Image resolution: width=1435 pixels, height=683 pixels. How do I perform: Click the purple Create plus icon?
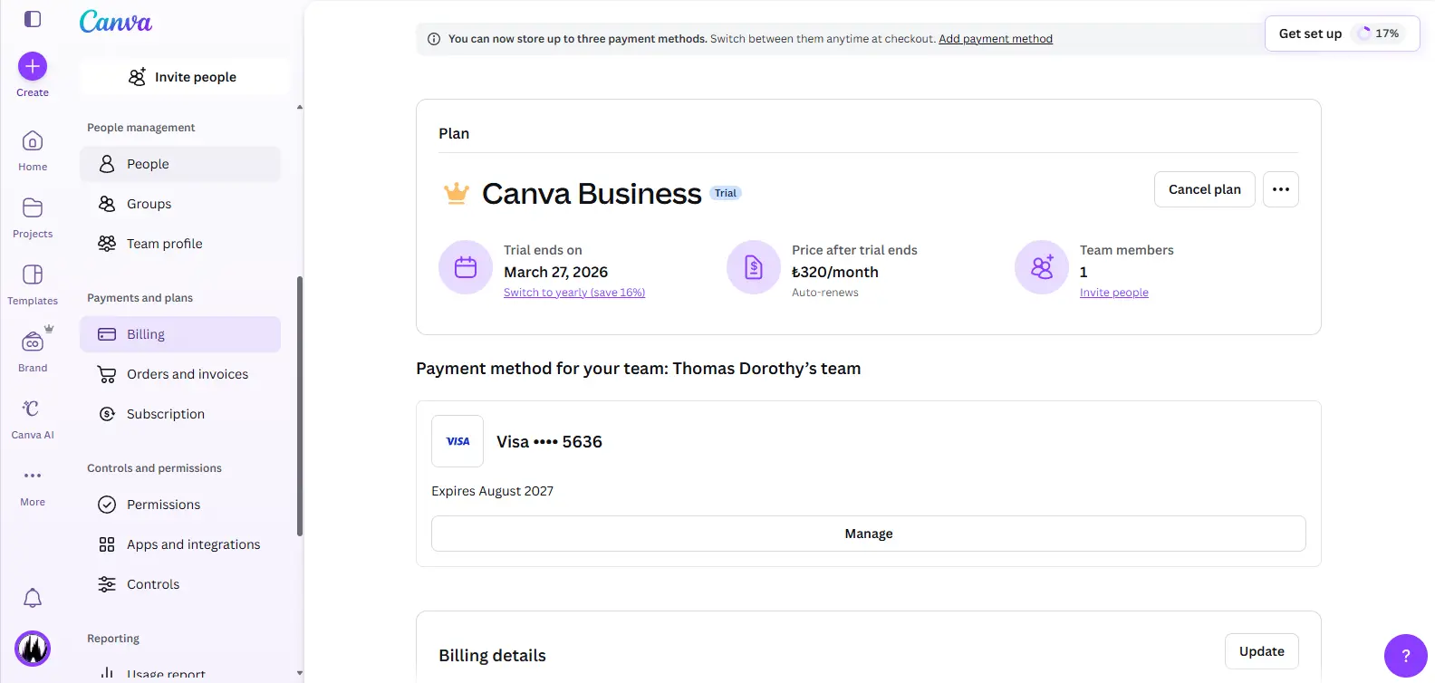pos(33,66)
